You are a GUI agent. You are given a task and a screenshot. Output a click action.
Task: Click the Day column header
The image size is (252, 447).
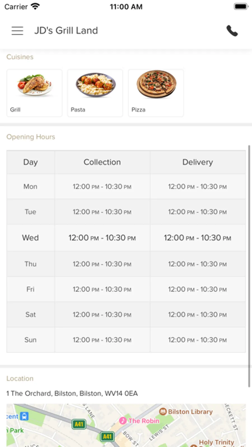[x=31, y=162]
